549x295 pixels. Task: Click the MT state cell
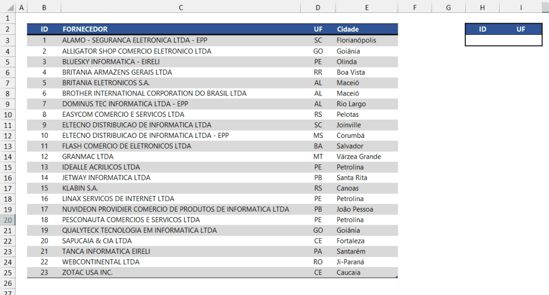pyautogui.click(x=318, y=156)
